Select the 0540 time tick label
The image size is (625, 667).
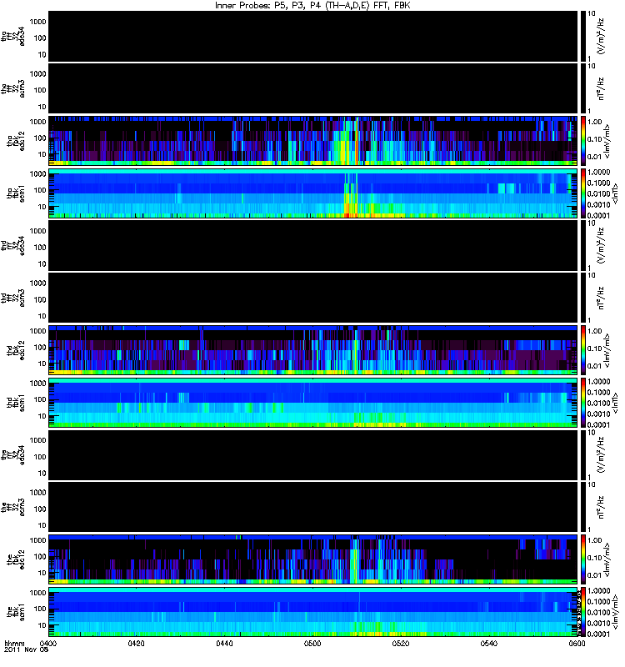pos(488,643)
